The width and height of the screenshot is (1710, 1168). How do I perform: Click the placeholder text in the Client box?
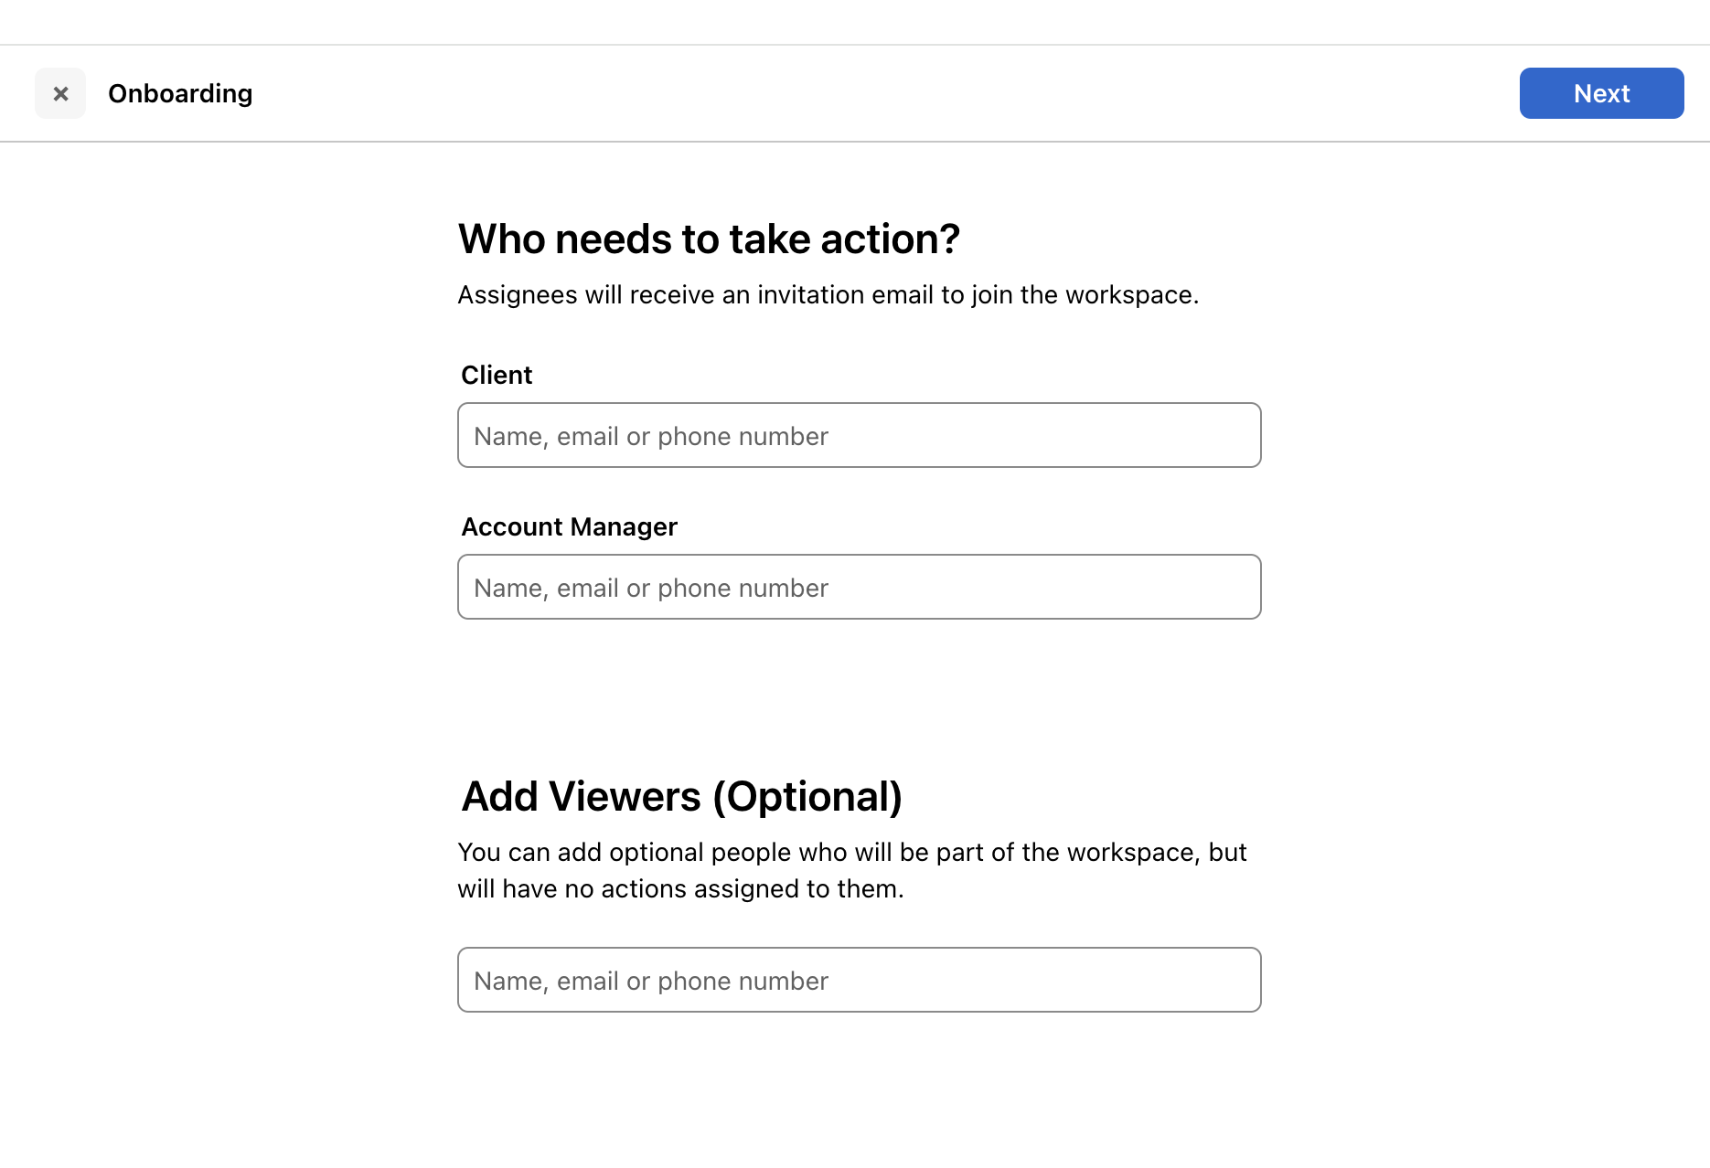[650, 437]
